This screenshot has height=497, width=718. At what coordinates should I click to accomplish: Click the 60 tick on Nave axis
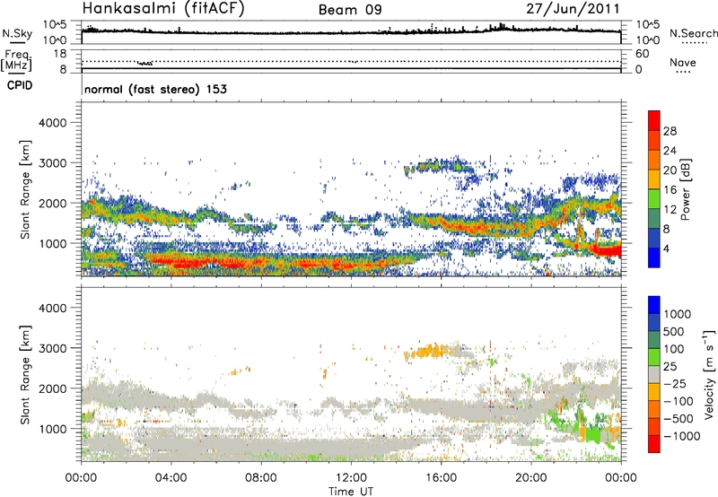[x=642, y=54]
